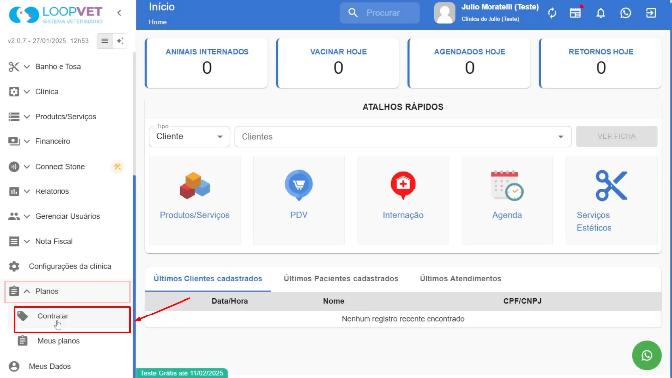The image size is (672, 378).
Task: Expand the Connect Stone menu
Action: pyautogui.click(x=27, y=167)
